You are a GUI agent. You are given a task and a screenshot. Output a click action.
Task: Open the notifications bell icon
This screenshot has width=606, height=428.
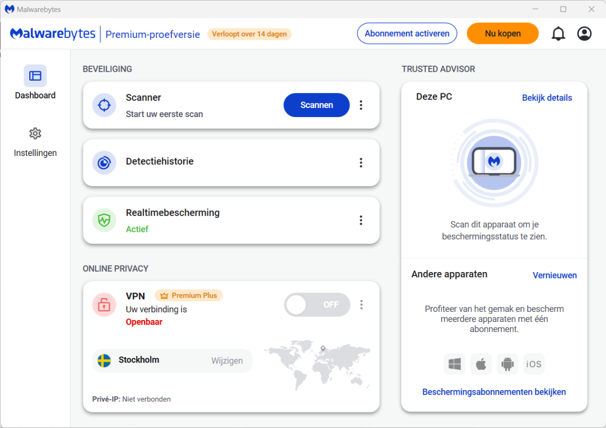pos(558,34)
